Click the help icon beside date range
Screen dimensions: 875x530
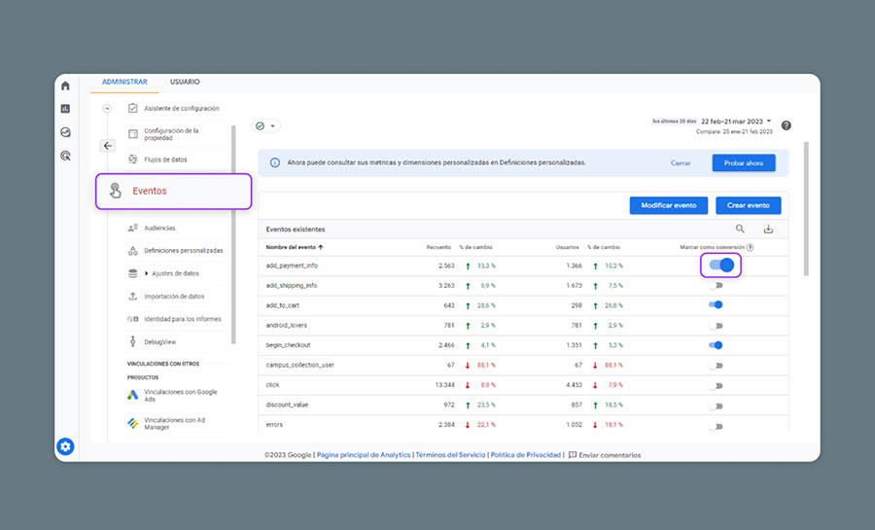tap(786, 125)
